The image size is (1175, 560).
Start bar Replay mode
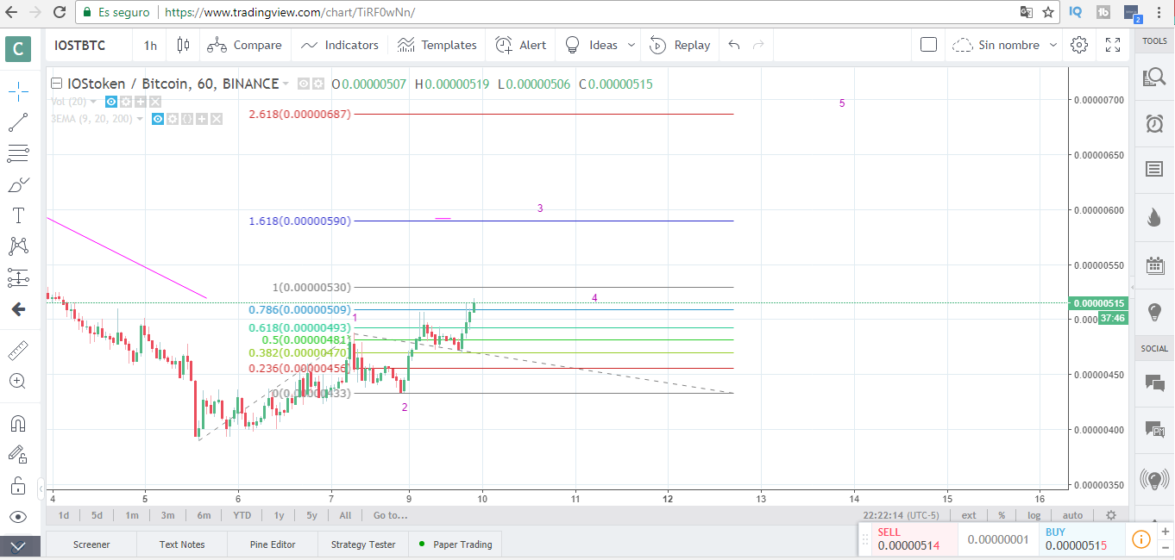point(681,45)
